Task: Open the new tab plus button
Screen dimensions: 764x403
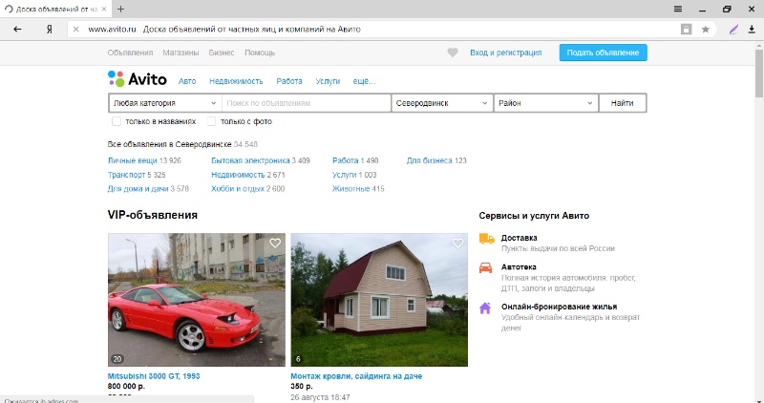Action: point(120,9)
